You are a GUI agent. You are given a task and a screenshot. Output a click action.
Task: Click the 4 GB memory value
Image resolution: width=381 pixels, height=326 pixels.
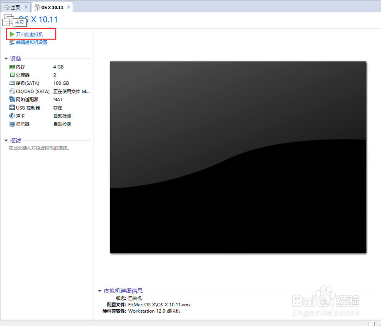(59, 67)
